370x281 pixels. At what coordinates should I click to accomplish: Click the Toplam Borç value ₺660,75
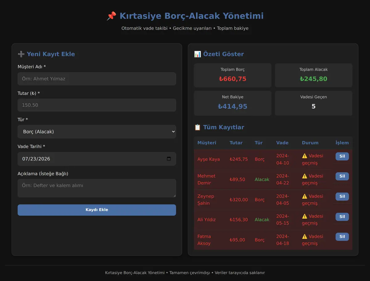(233, 79)
